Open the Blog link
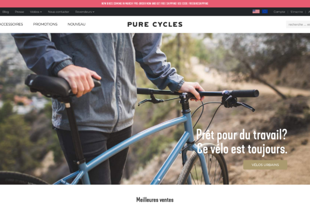 coord(6,12)
